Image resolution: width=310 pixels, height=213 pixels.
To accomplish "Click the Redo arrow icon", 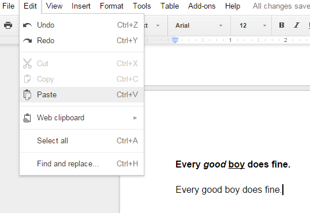I will coord(27,41).
